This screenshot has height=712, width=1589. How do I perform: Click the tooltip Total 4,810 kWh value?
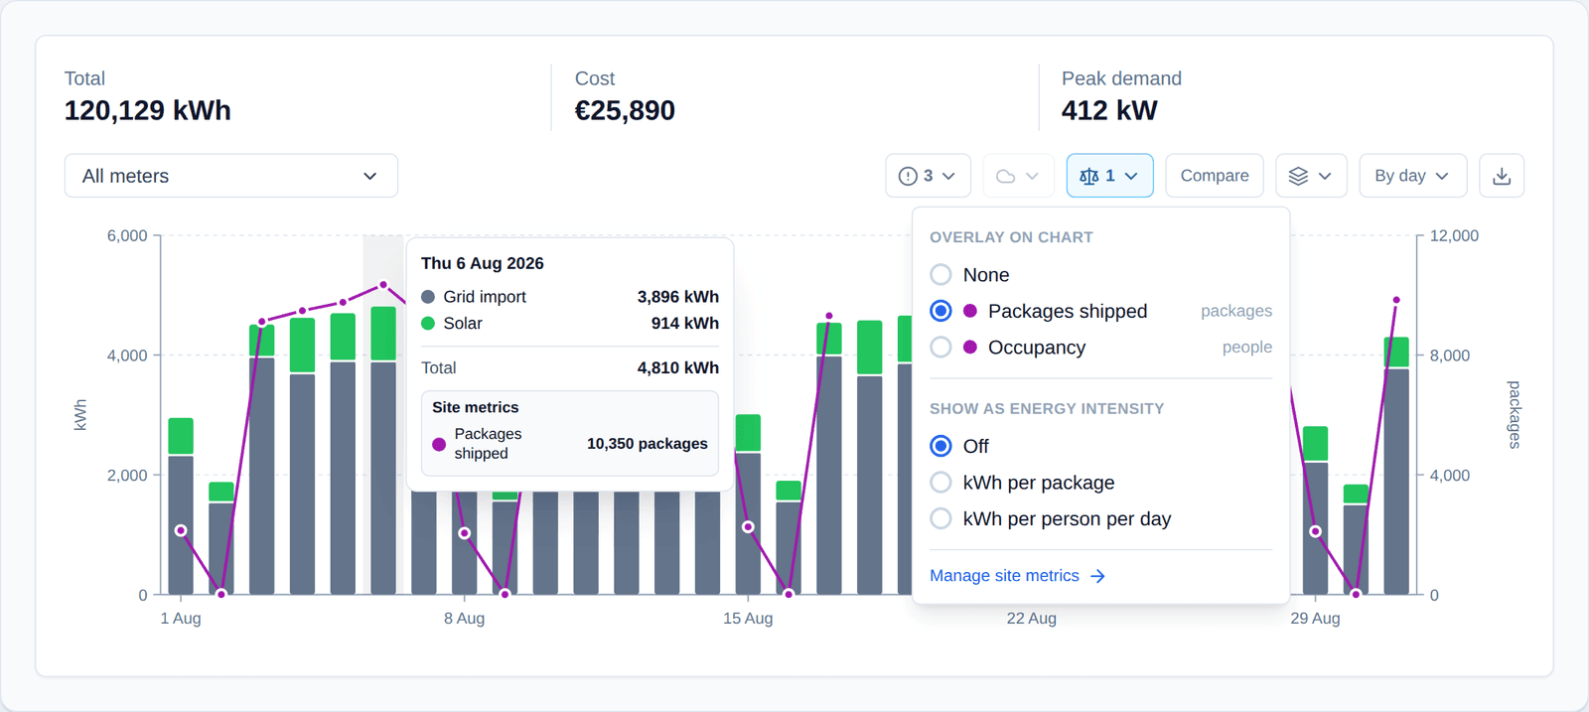point(678,368)
